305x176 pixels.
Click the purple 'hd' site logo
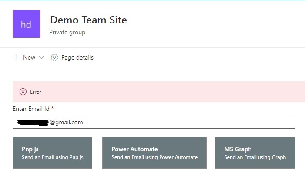[27, 24]
